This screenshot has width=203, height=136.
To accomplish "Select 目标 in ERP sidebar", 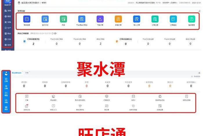I will pos(8,39).
